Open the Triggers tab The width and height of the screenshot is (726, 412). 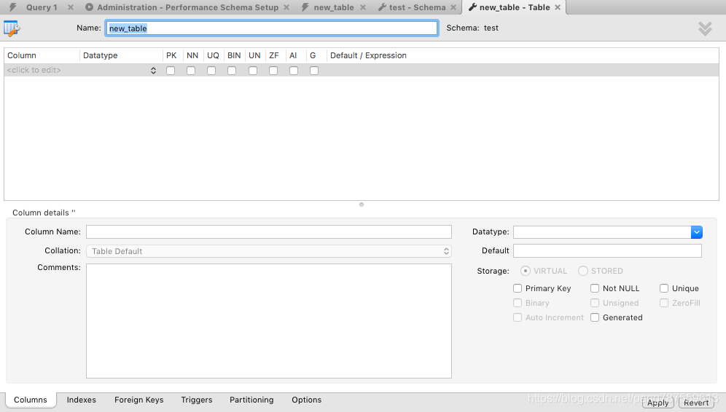[197, 400]
